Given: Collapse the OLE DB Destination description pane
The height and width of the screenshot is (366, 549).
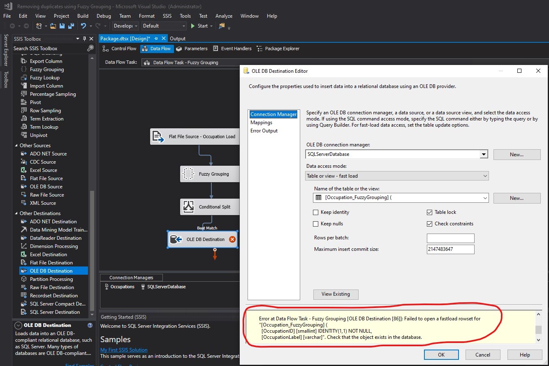Looking at the screenshot, I should coord(19,325).
